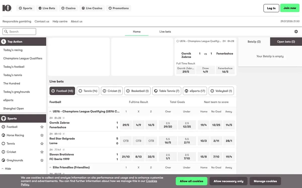The image size is (302, 188).
Task: Bet Gornik Zabrze win at 29/5 in list
Action: tap(126, 125)
